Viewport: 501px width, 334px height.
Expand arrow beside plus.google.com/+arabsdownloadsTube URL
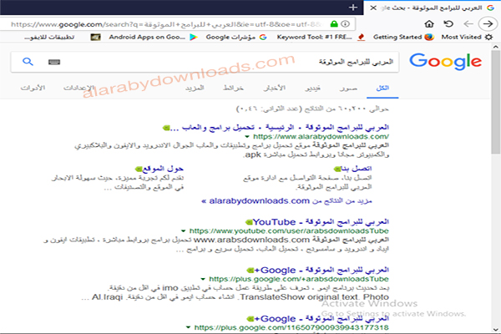[203, 279]
